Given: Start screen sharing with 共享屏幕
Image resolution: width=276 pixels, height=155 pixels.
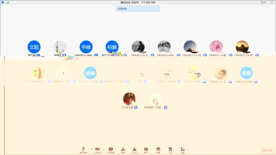Looking at the screenshot, I should coord(111,149).
